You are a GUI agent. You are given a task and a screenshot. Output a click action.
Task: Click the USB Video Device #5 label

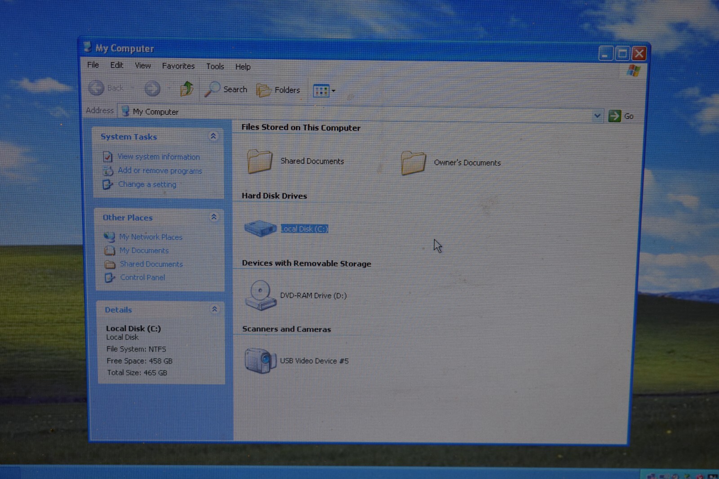tap(314, 361)
